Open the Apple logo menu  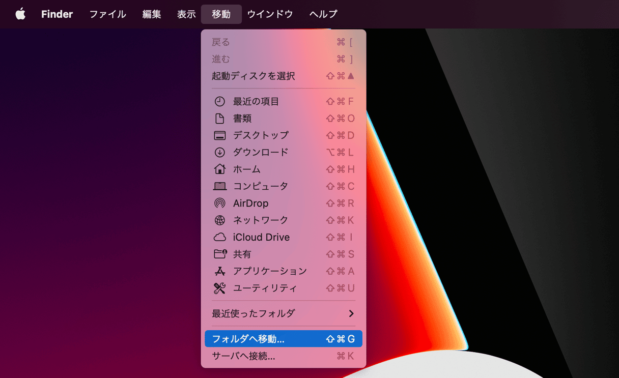pos(20,14)
